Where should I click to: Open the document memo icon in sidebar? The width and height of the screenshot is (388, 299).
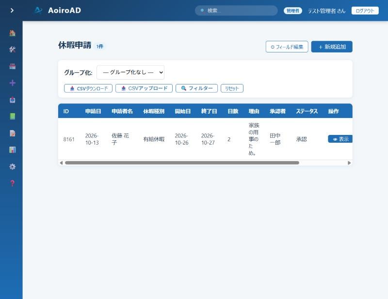coord(13,133)
